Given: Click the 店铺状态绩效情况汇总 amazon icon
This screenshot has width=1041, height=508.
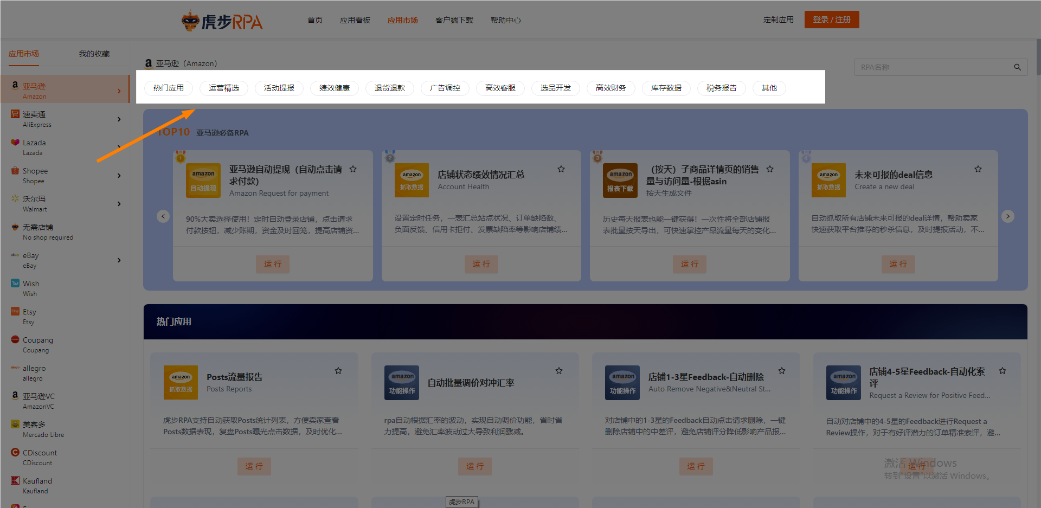Looking at the screenshot, I should pos(412,181).
